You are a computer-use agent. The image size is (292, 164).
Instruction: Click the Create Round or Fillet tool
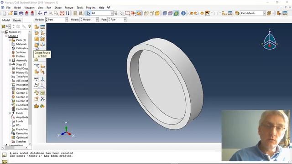click(36, 45)
